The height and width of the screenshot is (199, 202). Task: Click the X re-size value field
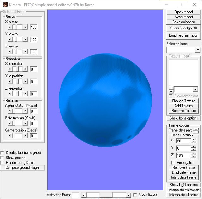pyautogui.click(x=33, y=27)
